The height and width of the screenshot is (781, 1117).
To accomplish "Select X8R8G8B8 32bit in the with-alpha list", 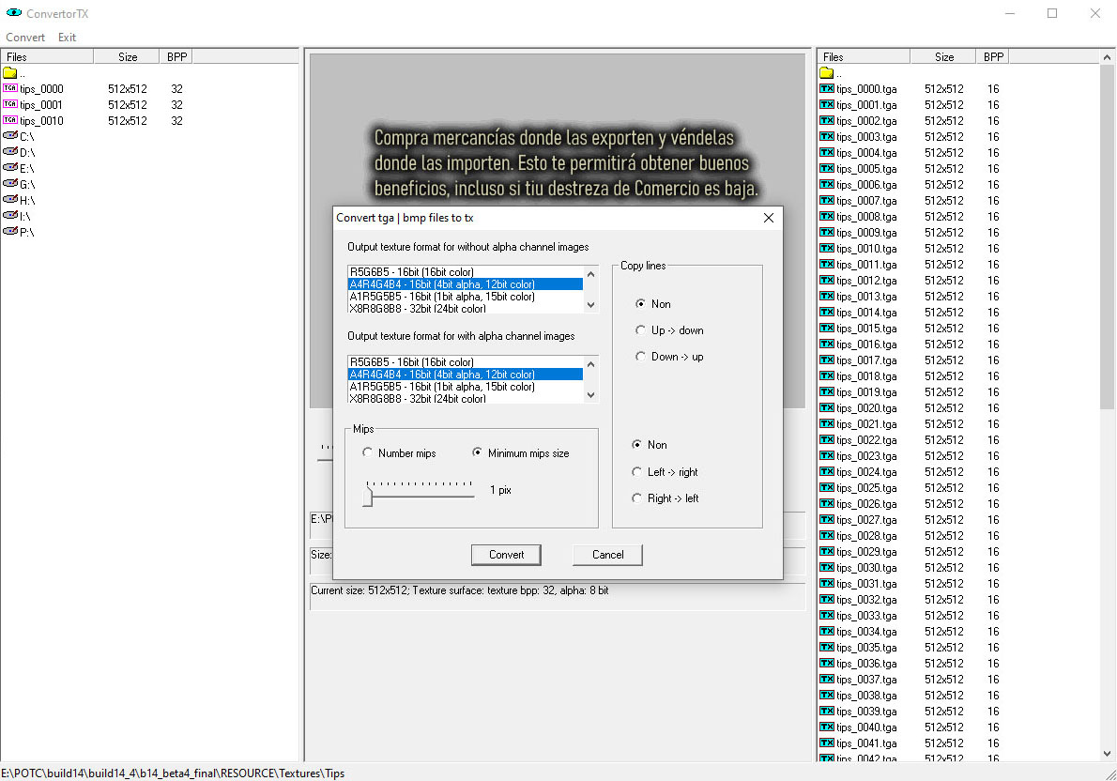I will [418, 399].
